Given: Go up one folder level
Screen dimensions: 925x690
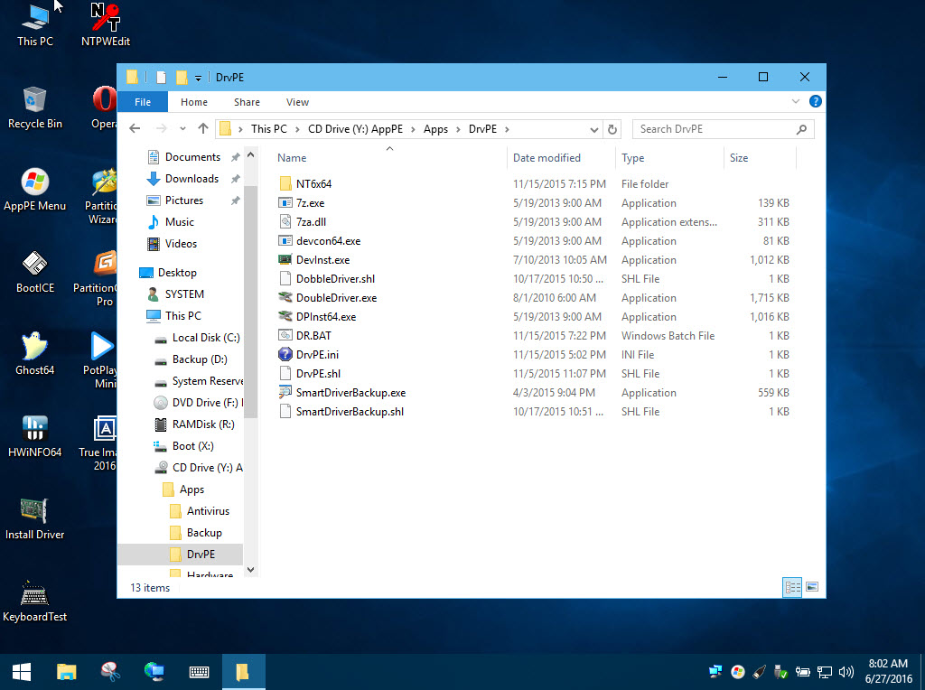Looking at the screenshot, I should tap(203, 128).
